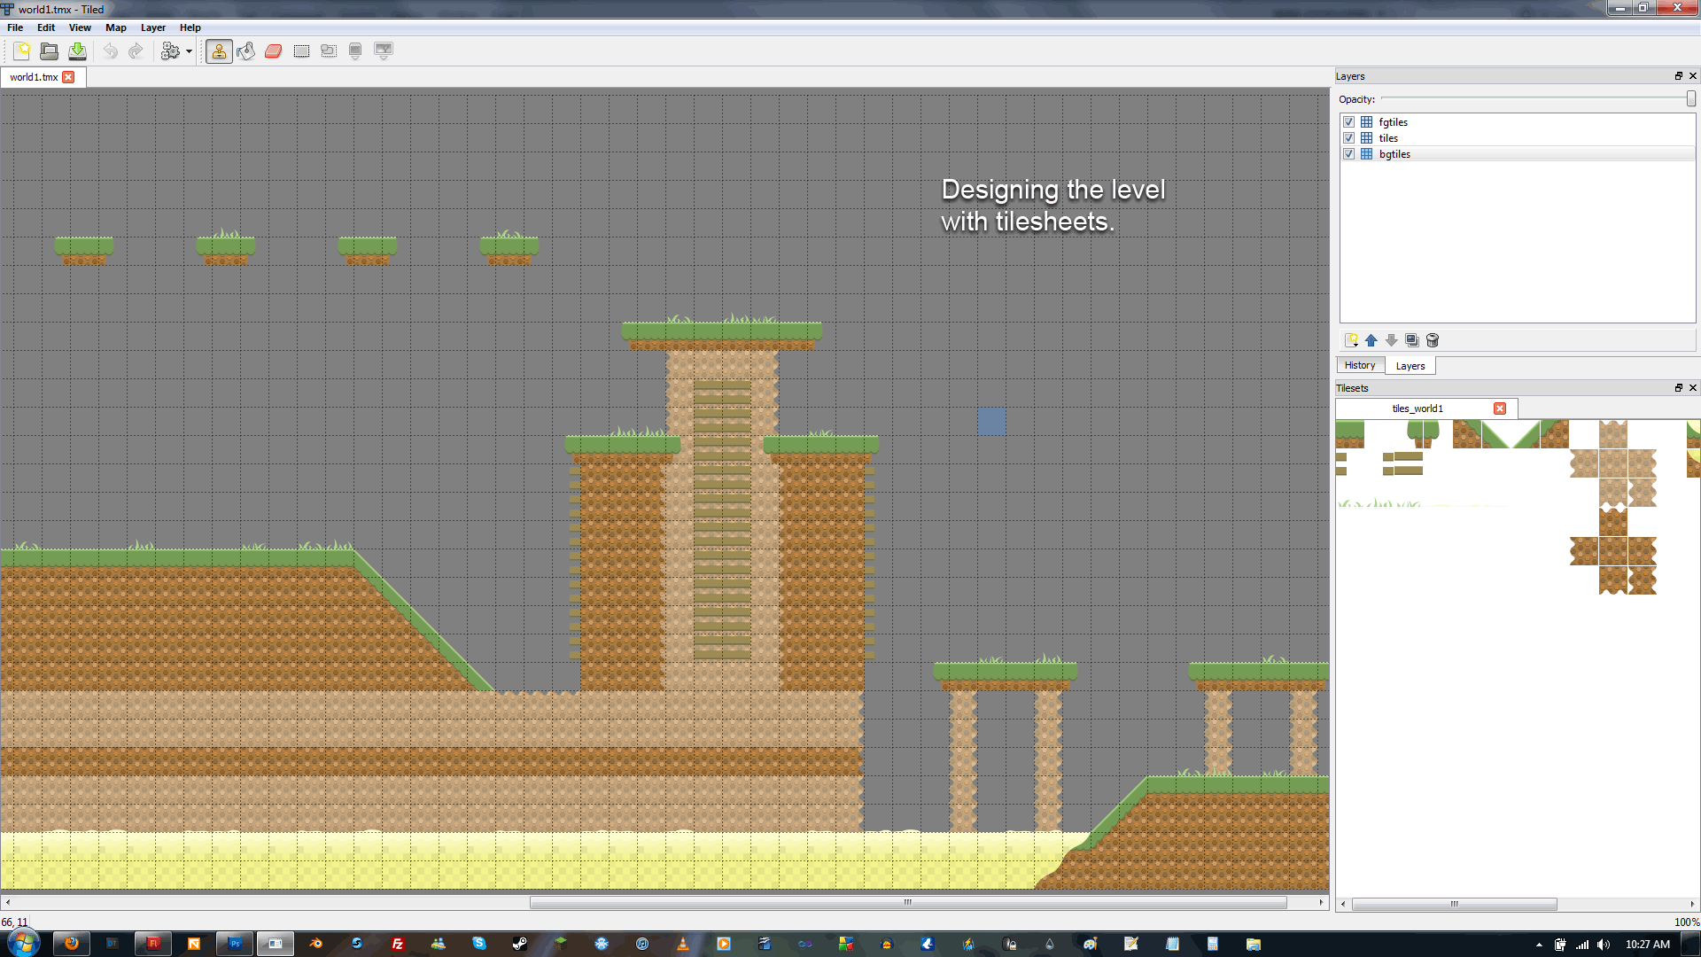Viewport: 1701px width, 957px height.
Task: Redo the last undone action
Action: tap(136, 51)
